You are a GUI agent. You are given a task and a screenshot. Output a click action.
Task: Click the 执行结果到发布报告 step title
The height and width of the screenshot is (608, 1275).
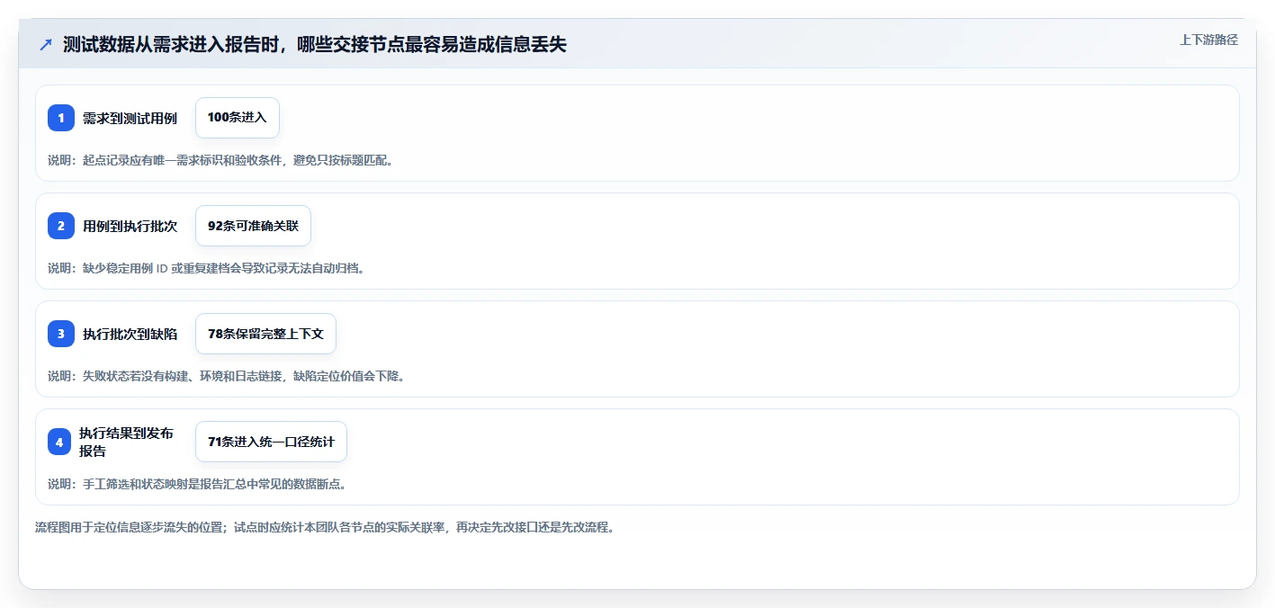coord(126,442)
